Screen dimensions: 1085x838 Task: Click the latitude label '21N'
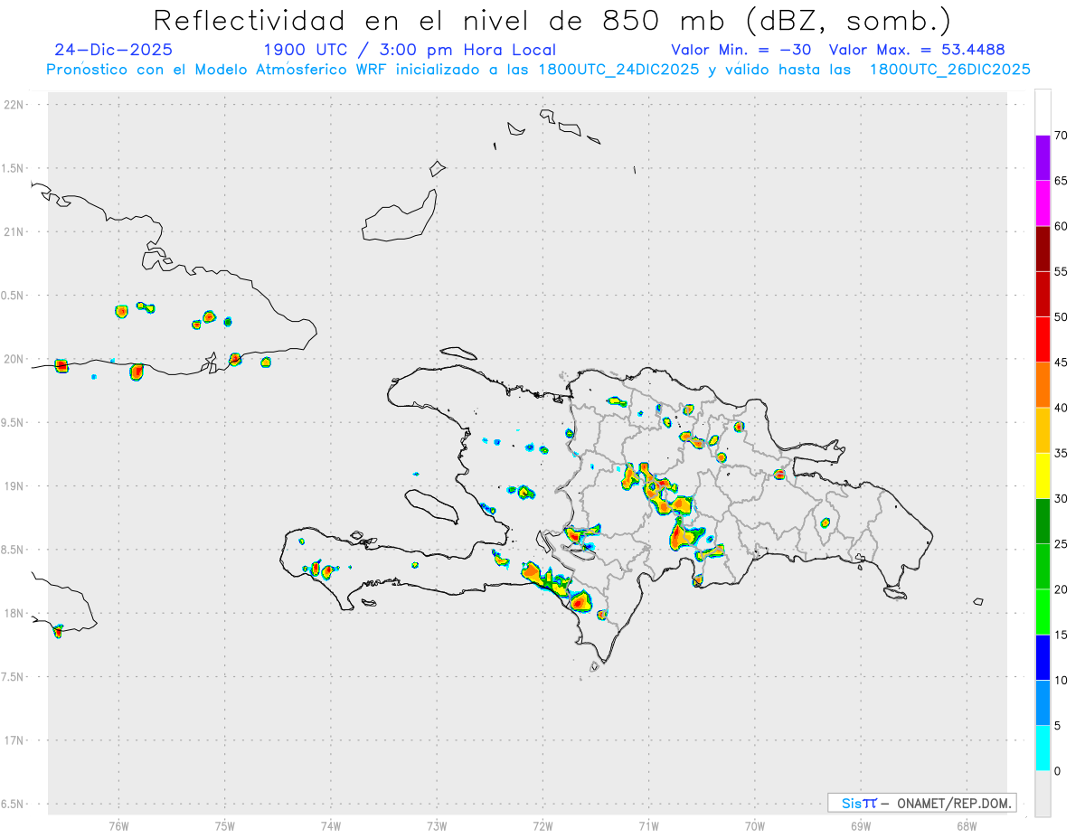coord(14,232)
